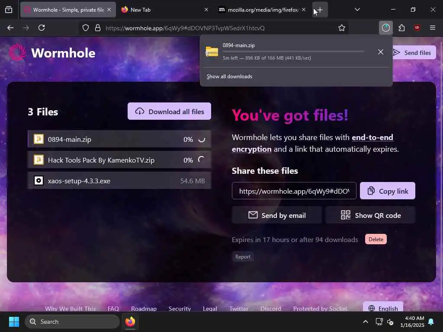Click Download all files button

point(169,111)
